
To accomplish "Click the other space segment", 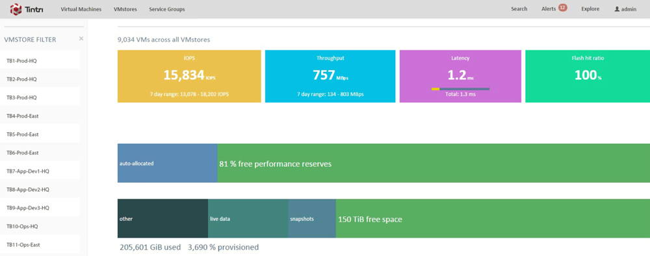I will pos(163,218).
